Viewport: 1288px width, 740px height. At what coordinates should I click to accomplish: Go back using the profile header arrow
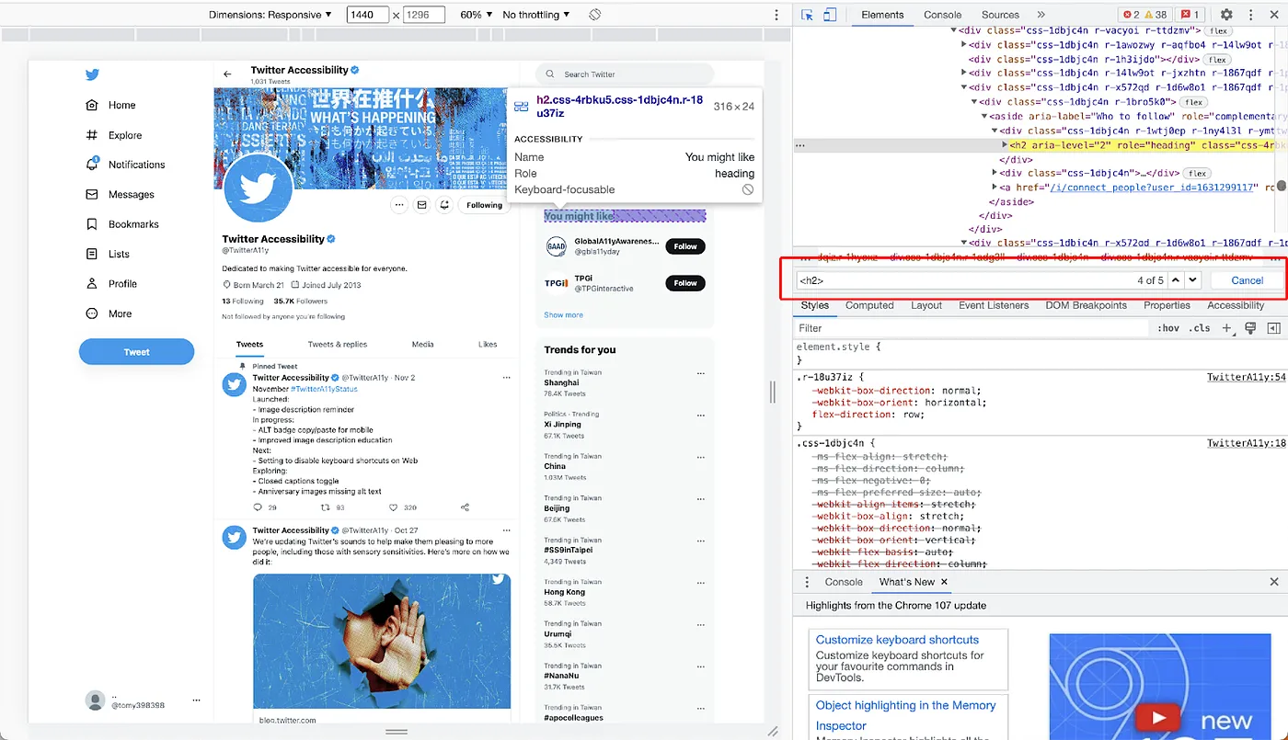coord(227,74)
